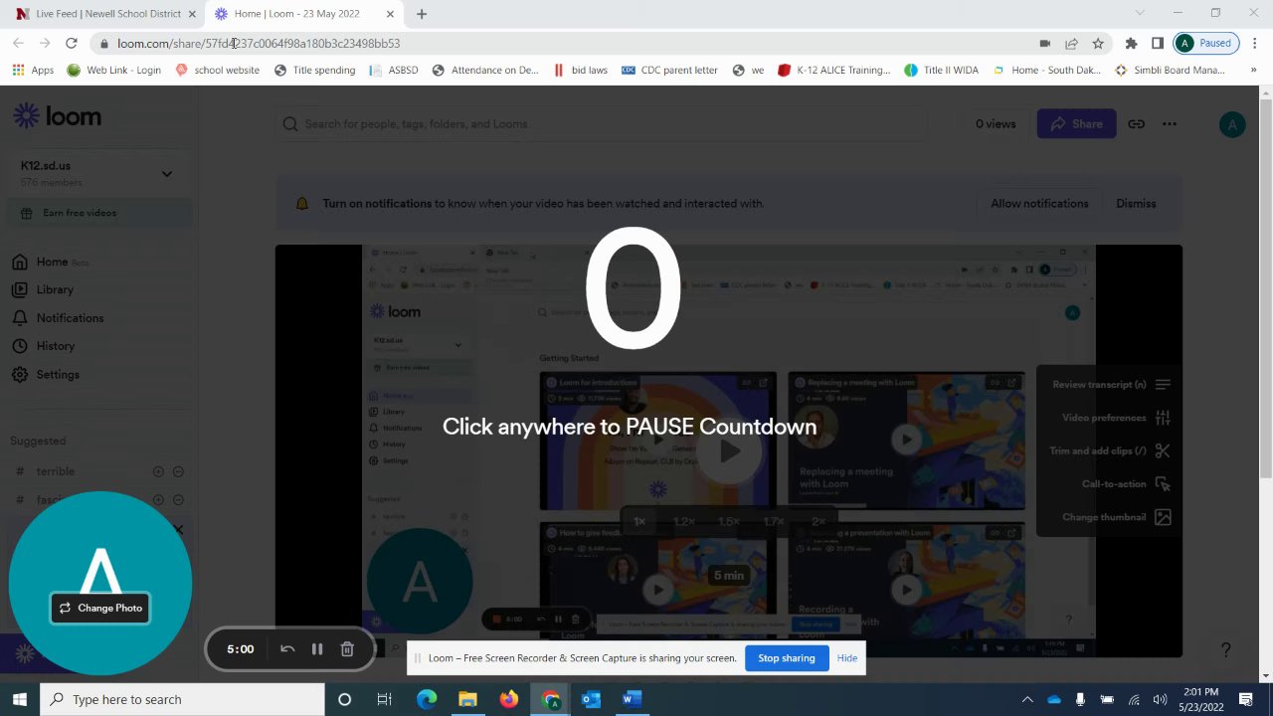Copy video link with chain icon
Viewport: 1273px width, 716px height.
[x=1136, y=124]
